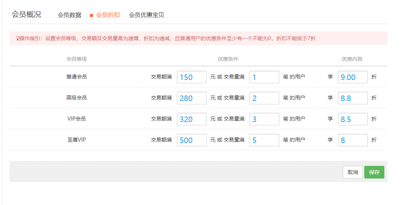Click the 会员概况 page heading

[26, 15]
